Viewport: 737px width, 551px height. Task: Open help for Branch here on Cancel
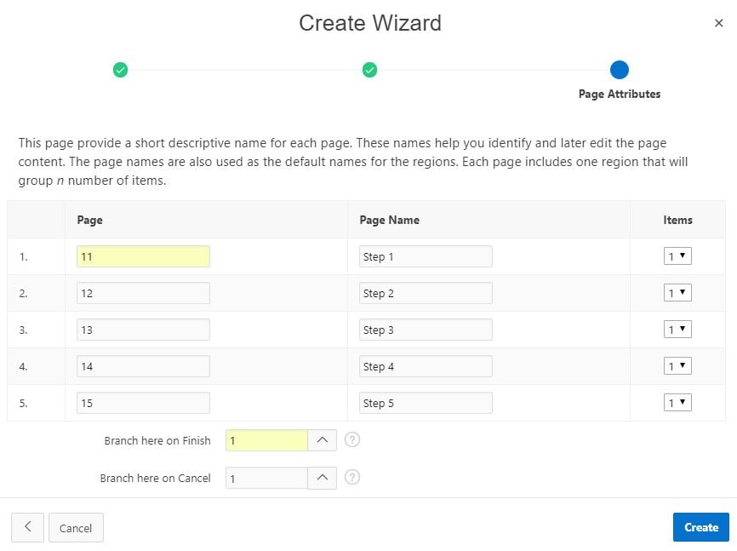pyautogui.click(x=352, y=478)
